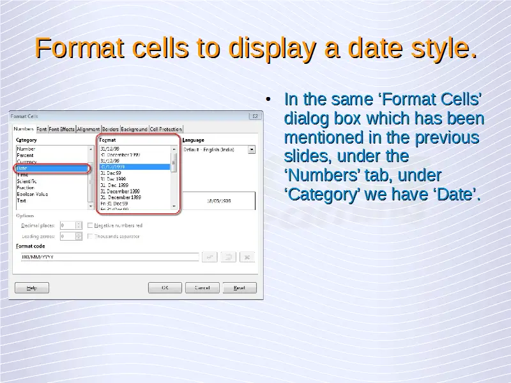Open the Language dropdown list
Viewport: 511px width, 383px height.
[252, 149]
